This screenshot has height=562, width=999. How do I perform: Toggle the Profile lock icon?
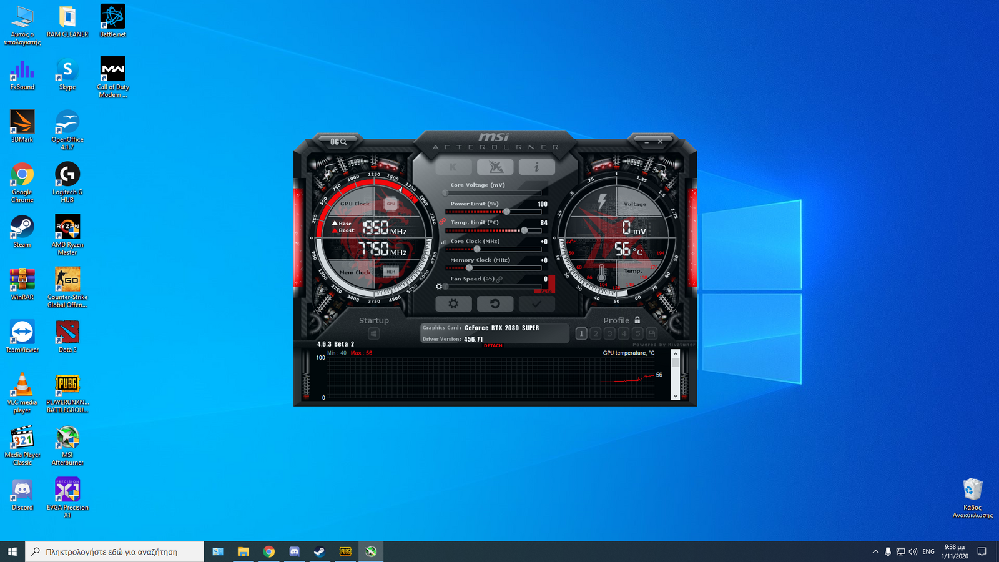point(637,320)
